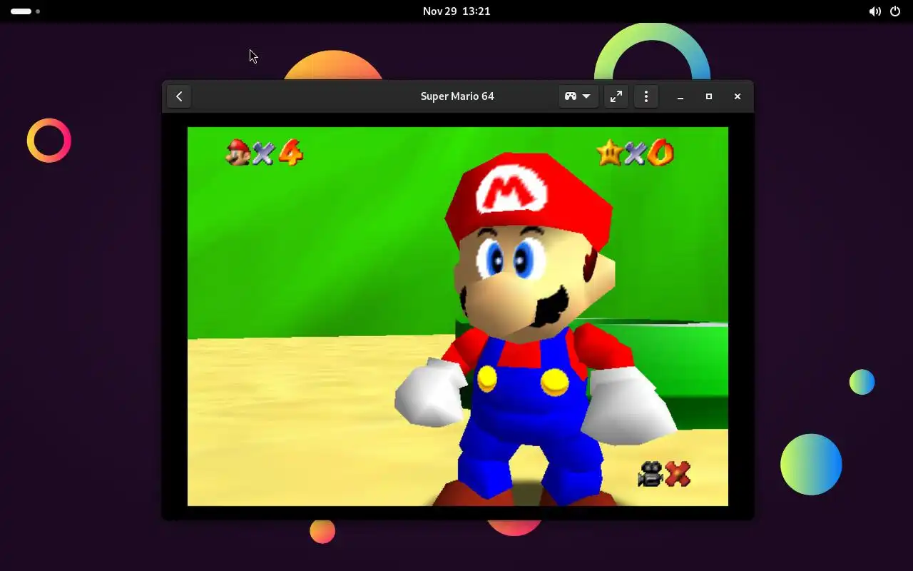Image resolution: width=913 pixels, height=571 pixels.
Task: Open the clock showing Nov 29 13:21
Action: click(456, 11)
